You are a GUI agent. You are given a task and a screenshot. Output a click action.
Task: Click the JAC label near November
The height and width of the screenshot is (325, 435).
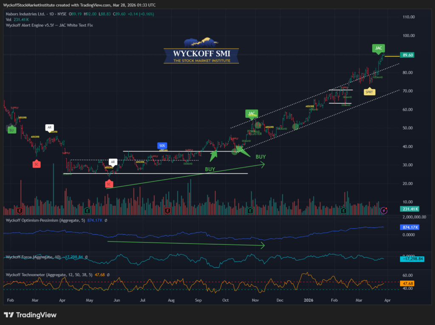point(251,113)
